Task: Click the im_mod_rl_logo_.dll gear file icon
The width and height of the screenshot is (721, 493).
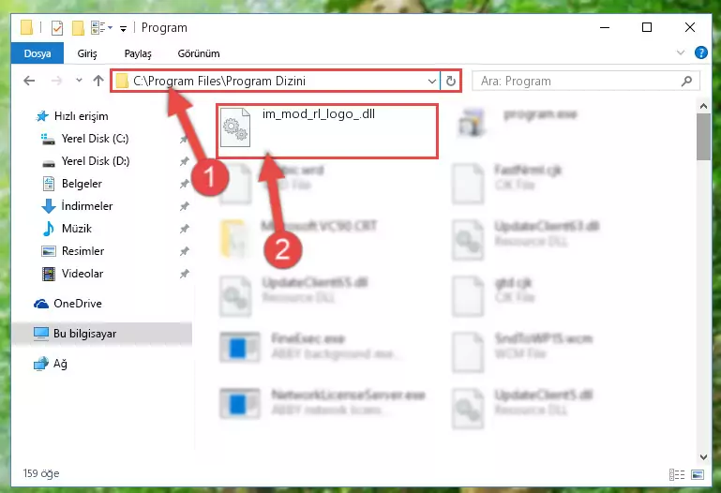Action: point(235,127)
